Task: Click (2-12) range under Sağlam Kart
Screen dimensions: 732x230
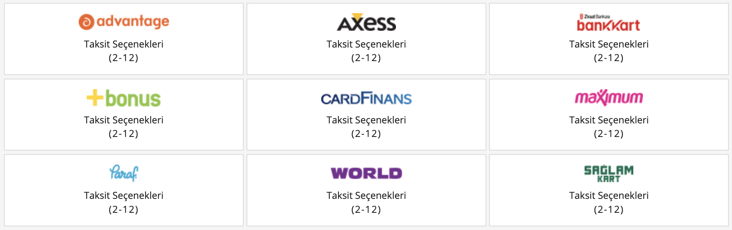Action: (x=609, y=210)
